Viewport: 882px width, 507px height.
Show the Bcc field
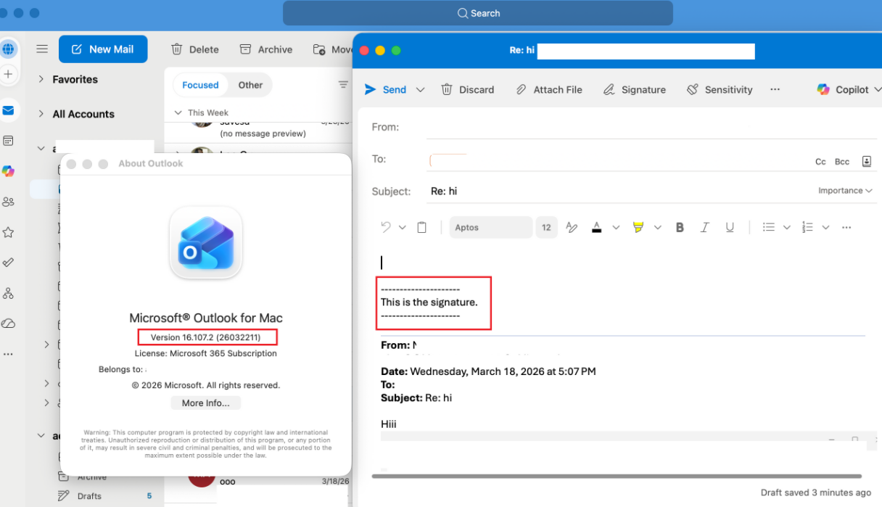pos(842,162)
